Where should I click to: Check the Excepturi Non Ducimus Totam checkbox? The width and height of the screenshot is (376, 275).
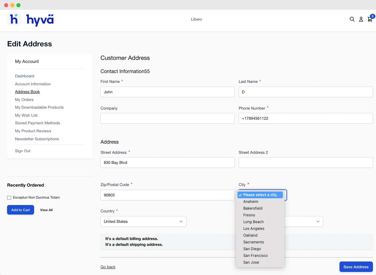9,197
